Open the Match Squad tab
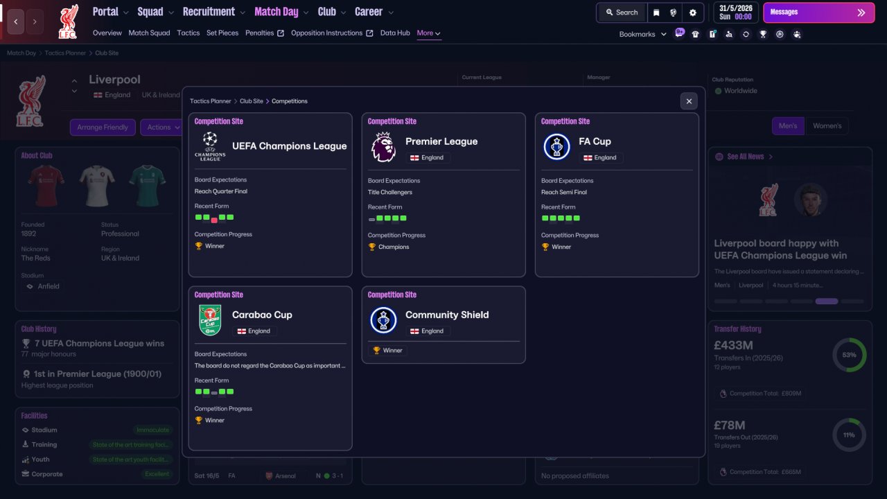887x499 pixels. tap(149, 33)
